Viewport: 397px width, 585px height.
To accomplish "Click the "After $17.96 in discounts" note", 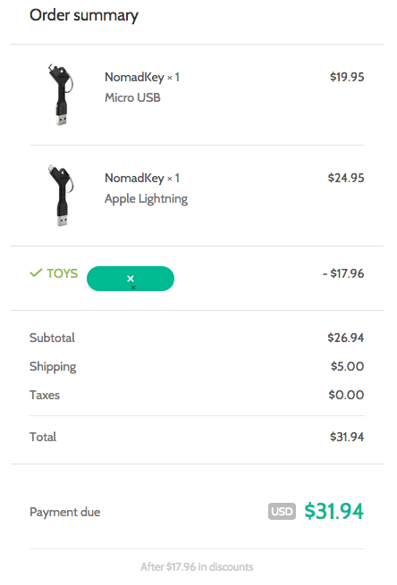I will (197, 567).
